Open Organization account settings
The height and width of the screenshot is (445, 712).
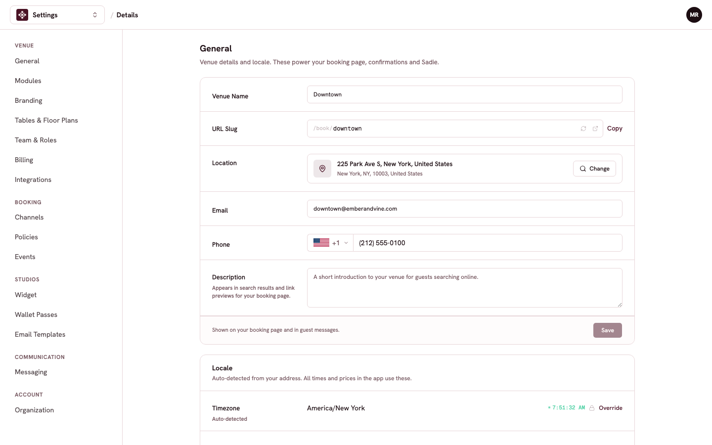tap(35, 410)
